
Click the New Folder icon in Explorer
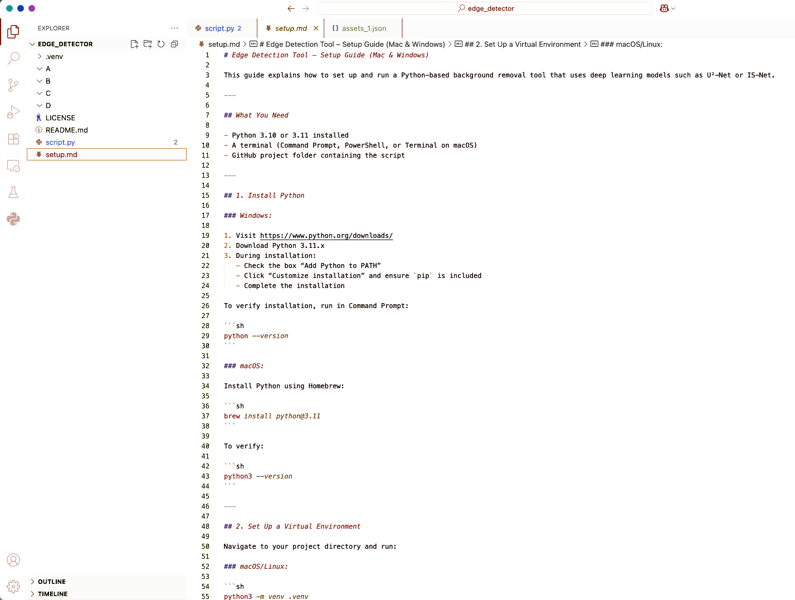pyautogui.click(x=148, y=44)
